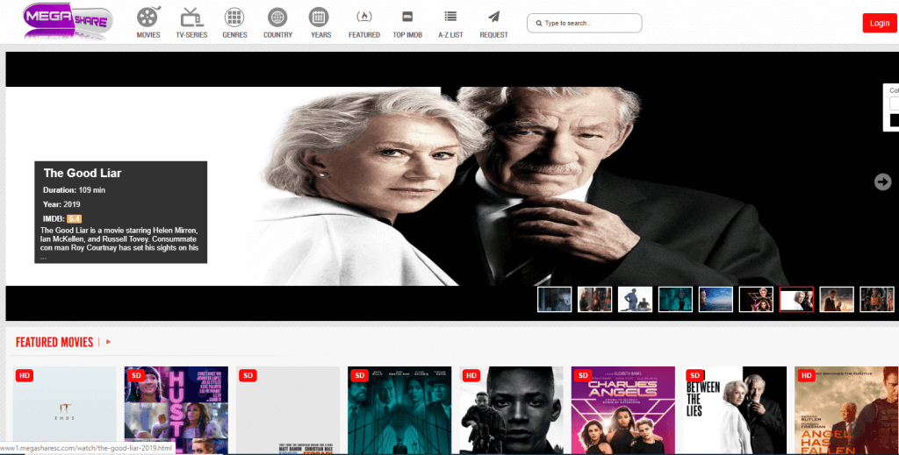Viewport: 899px width, 455px height.
Task: Select the Hustlers women slider thumbnail
Action: click(594, 299)
